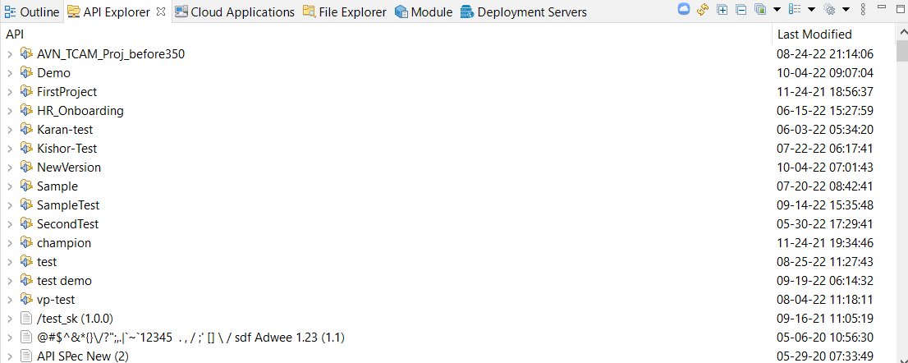
Task: Expand the /test_sk (1.0.0) entry
Action: pos(9,319)
